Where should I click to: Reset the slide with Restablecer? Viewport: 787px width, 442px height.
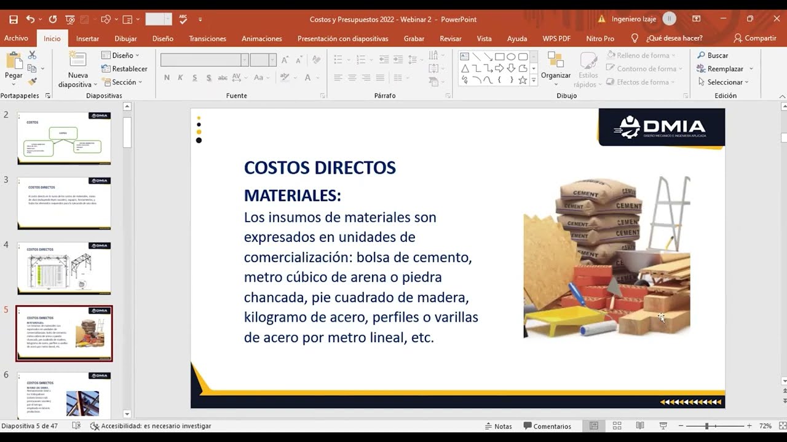coord(125,69)
